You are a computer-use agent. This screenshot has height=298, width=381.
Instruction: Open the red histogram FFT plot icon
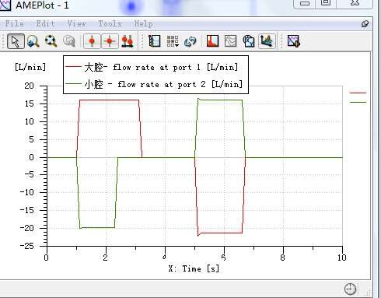pyautogui.click(x=212, y=41)
